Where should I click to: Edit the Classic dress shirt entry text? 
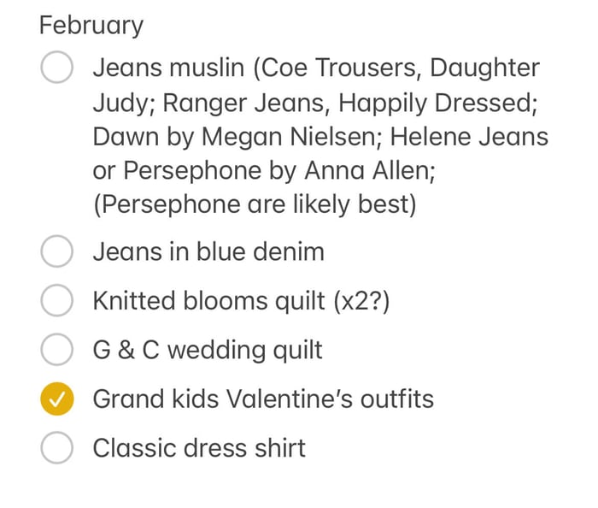[x=199, y=447]
